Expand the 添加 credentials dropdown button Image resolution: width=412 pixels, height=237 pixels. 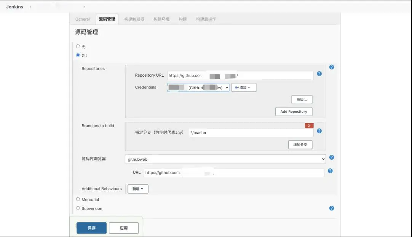point(244,88)
